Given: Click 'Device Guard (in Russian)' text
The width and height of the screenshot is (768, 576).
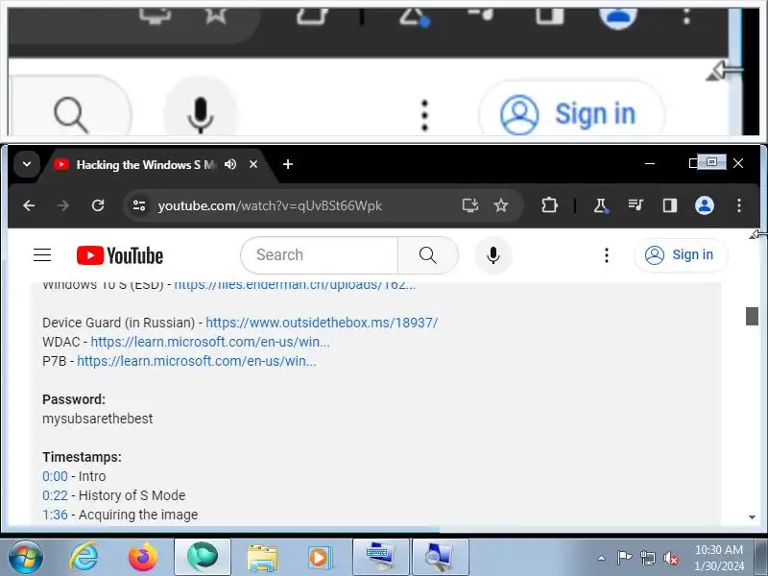Looking at the screenshot, I should [x=119, y=323].
